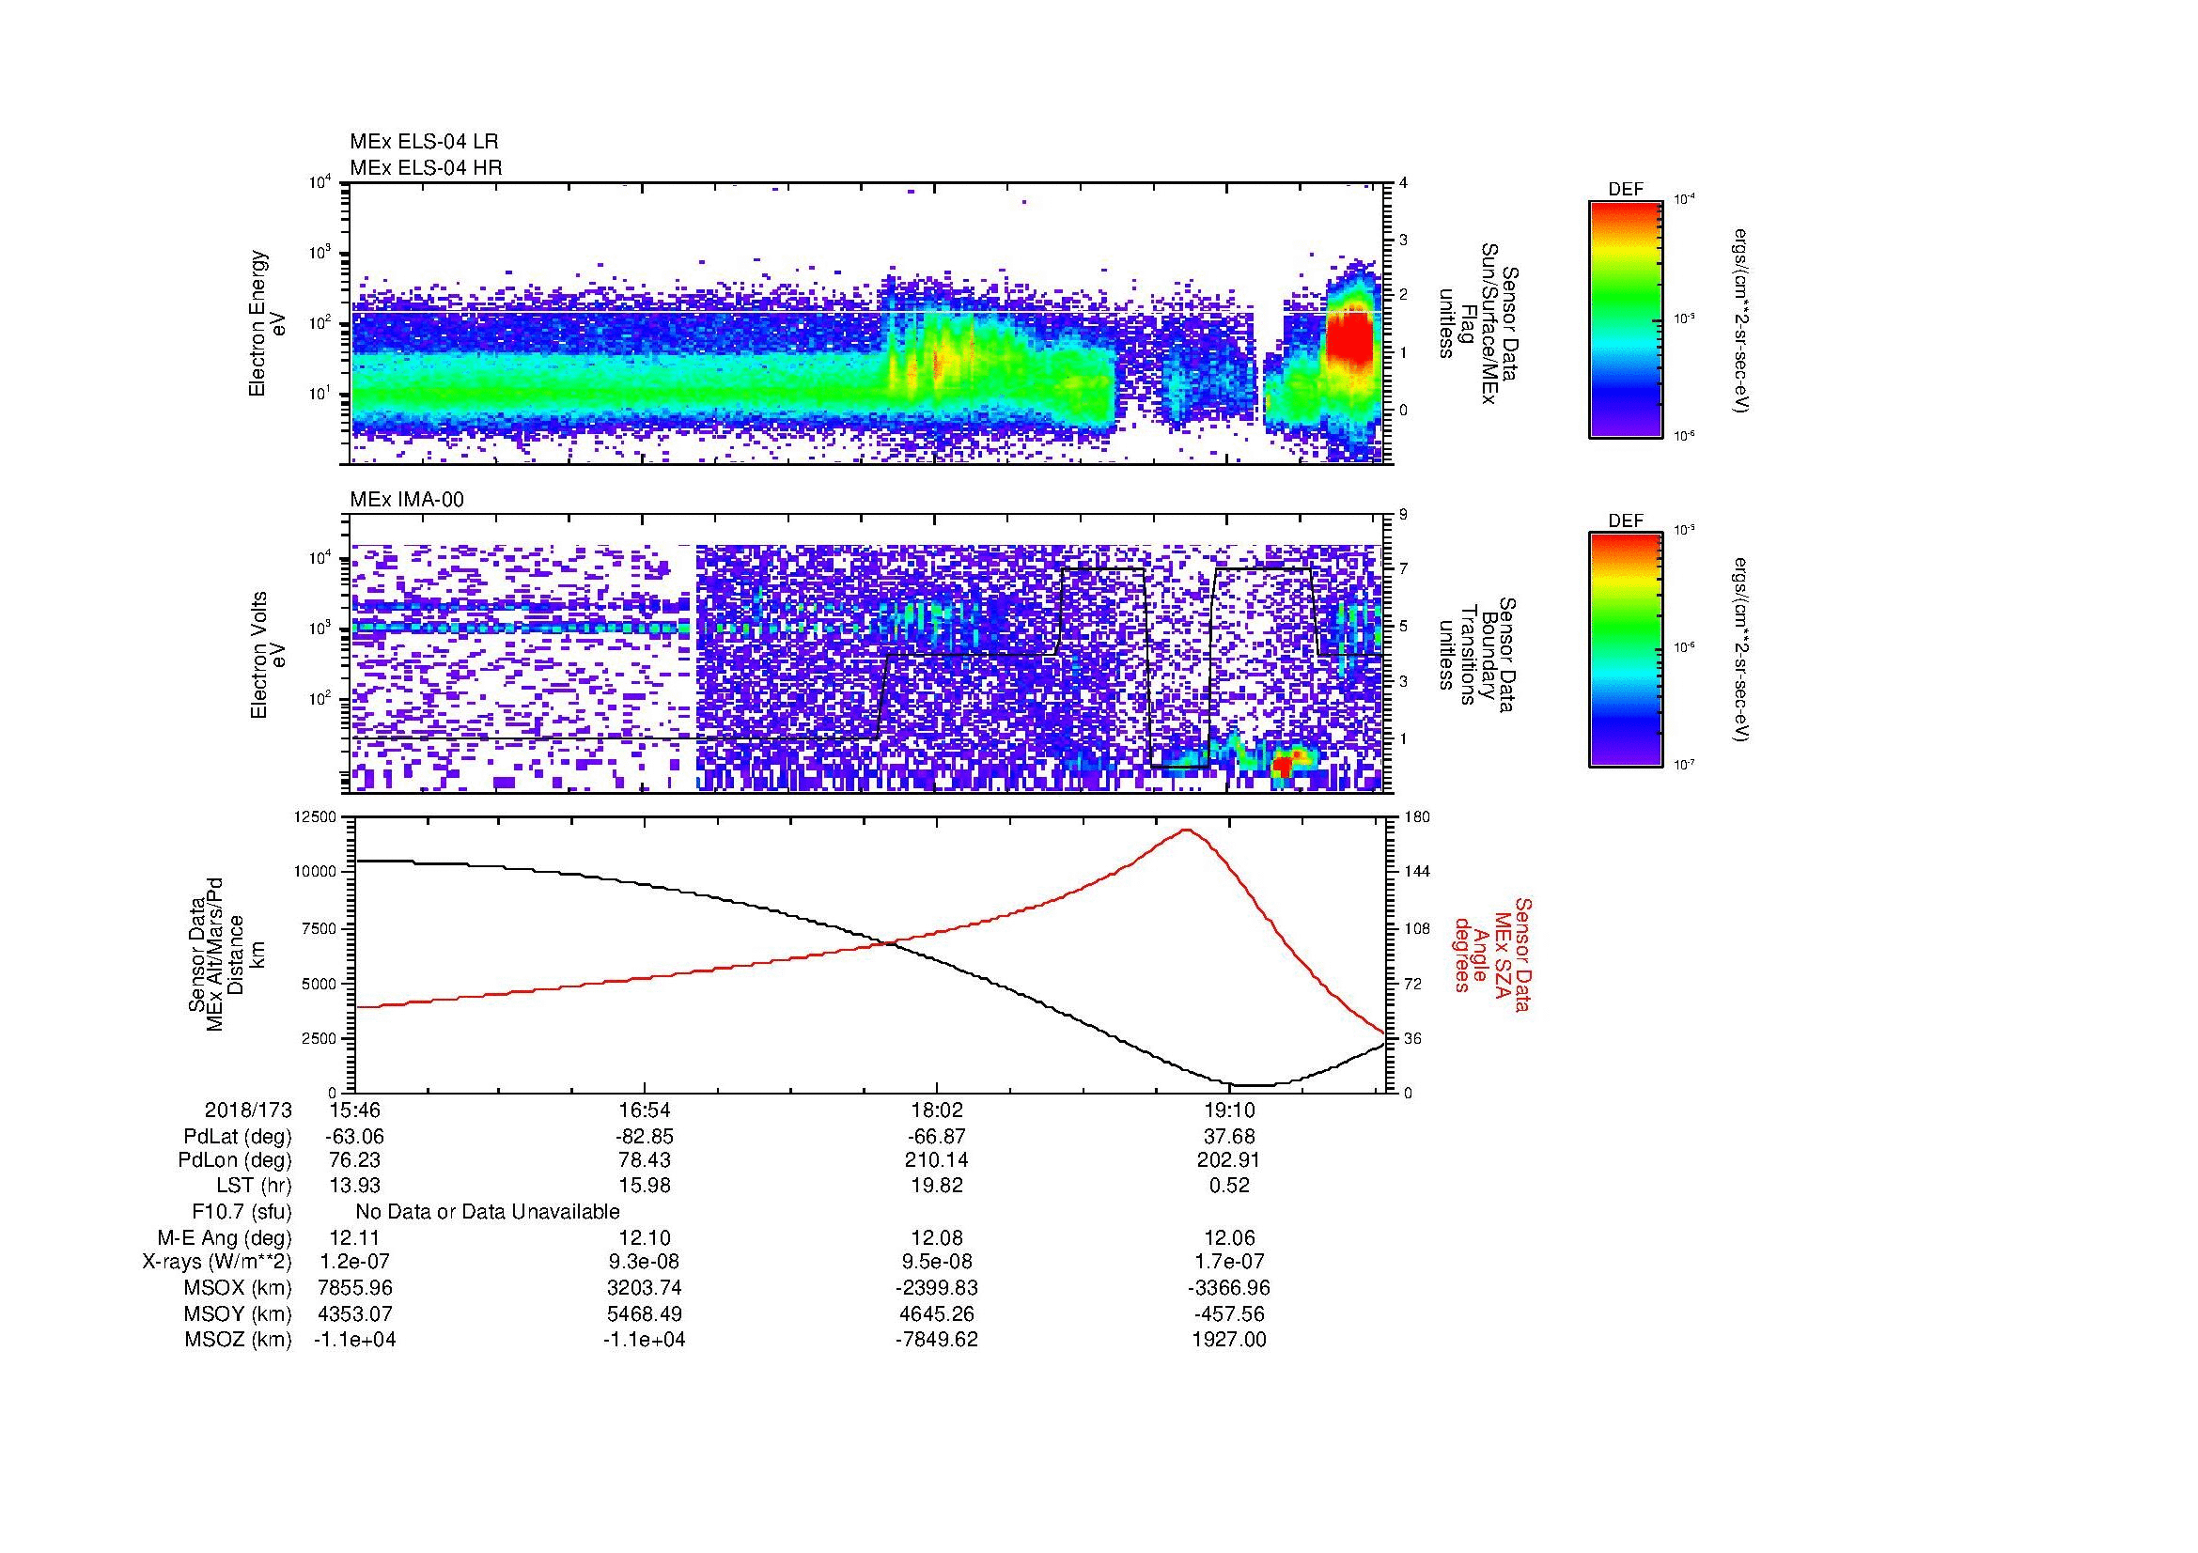Click 'No Data or Data Unavailable' text
Screen dimensions: 2198x1553
(x=488, y=1211)
